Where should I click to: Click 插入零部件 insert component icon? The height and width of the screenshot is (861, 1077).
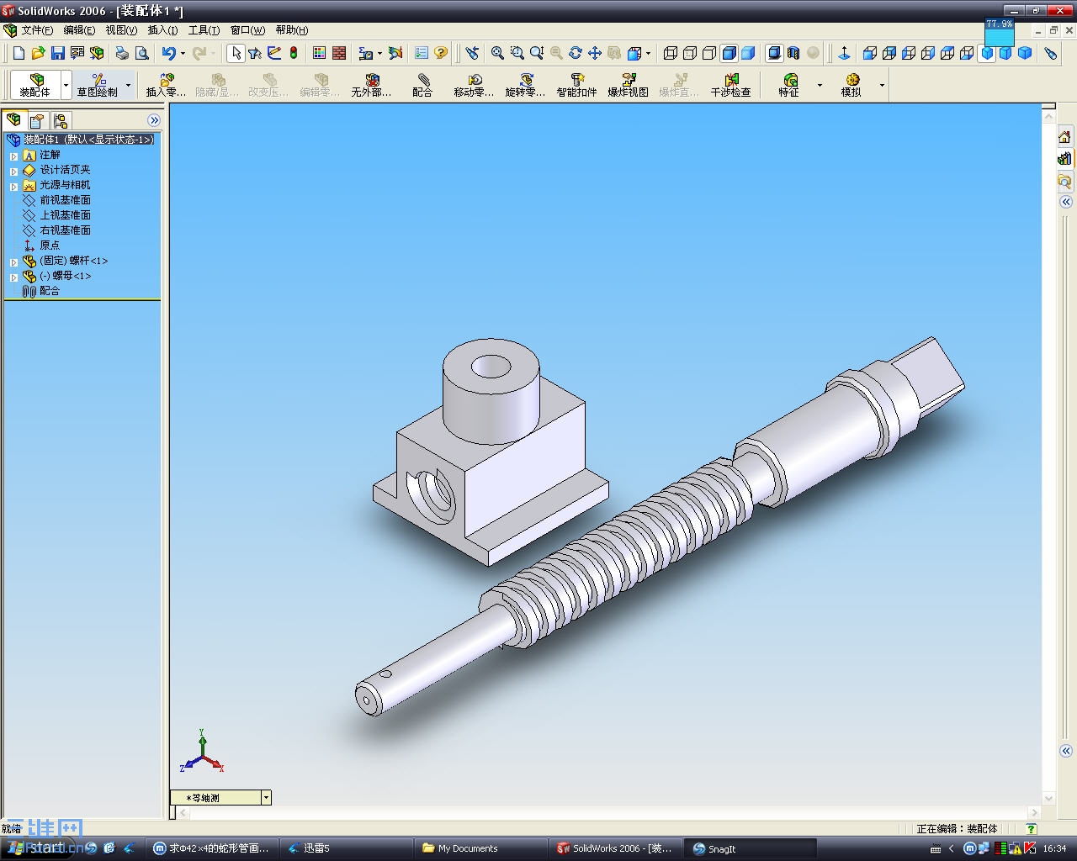pyautogui.click(x=167, y=85)
